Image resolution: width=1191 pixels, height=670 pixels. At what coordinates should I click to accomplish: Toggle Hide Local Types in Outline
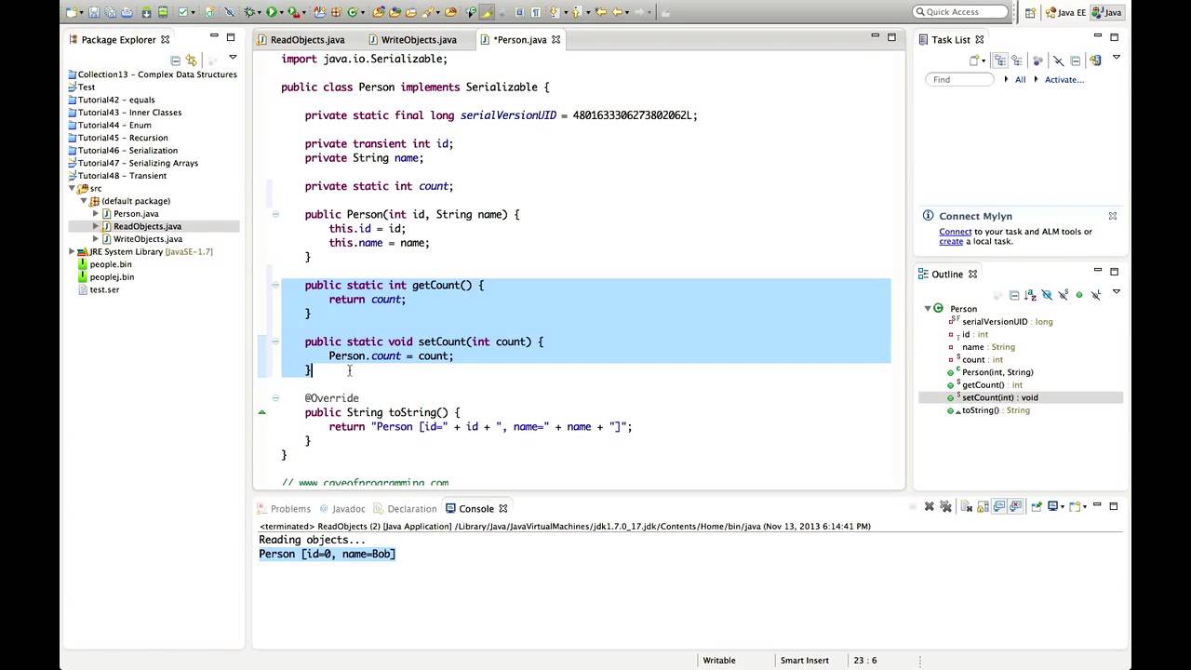(x=1096, y=295)
